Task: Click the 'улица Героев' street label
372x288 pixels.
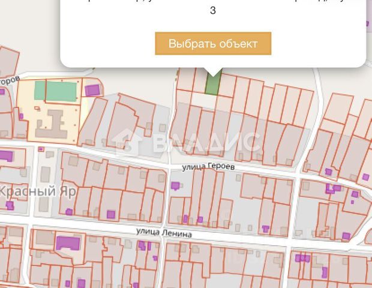Action: 208,167
